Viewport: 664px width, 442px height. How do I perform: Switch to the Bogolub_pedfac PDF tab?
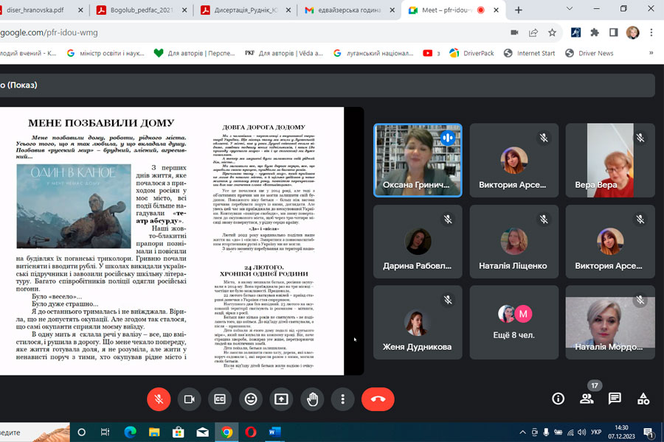(x=140, y=10)
